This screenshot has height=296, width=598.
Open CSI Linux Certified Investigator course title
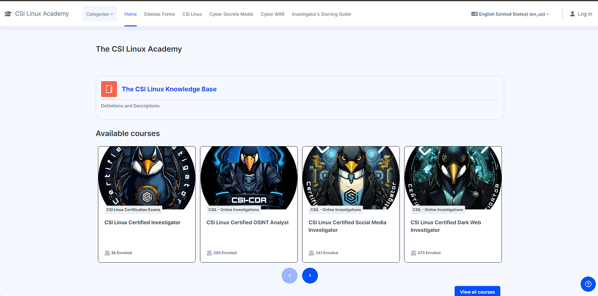point(143,223)
